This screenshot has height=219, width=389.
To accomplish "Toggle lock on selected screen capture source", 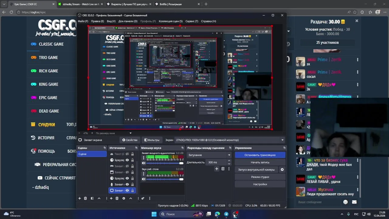I will coord(132,190).
